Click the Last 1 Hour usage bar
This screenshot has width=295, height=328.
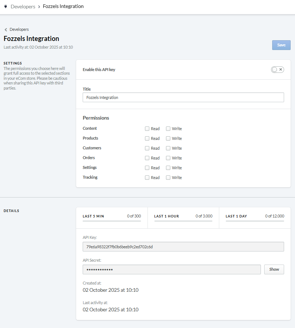click(x=183, y=220)
